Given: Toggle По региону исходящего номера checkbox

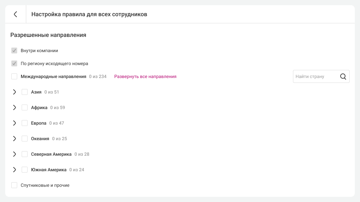Looking at the screenshot, I should click(14, 64).
